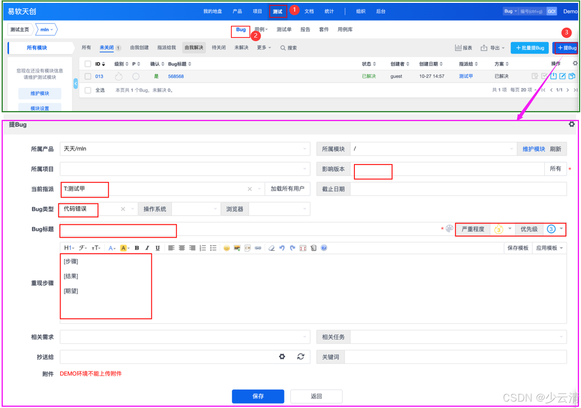581x408 pixels.
Task: Collapse the module sidebar with the arrow
Action: tap(76, 84)
